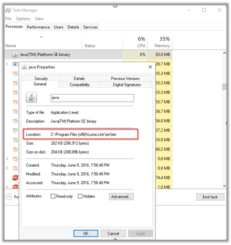231x245 pixels.
Task: Click the 83.8 MB memory value
Action: (x=163, y=55)
